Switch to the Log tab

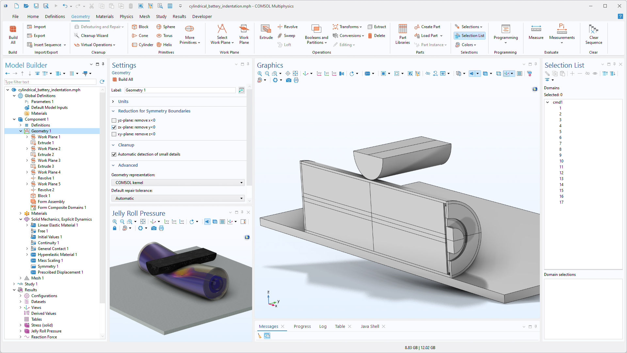[323, 327]
